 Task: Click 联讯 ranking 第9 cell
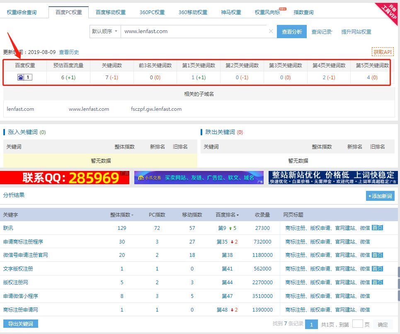(227, 228)
